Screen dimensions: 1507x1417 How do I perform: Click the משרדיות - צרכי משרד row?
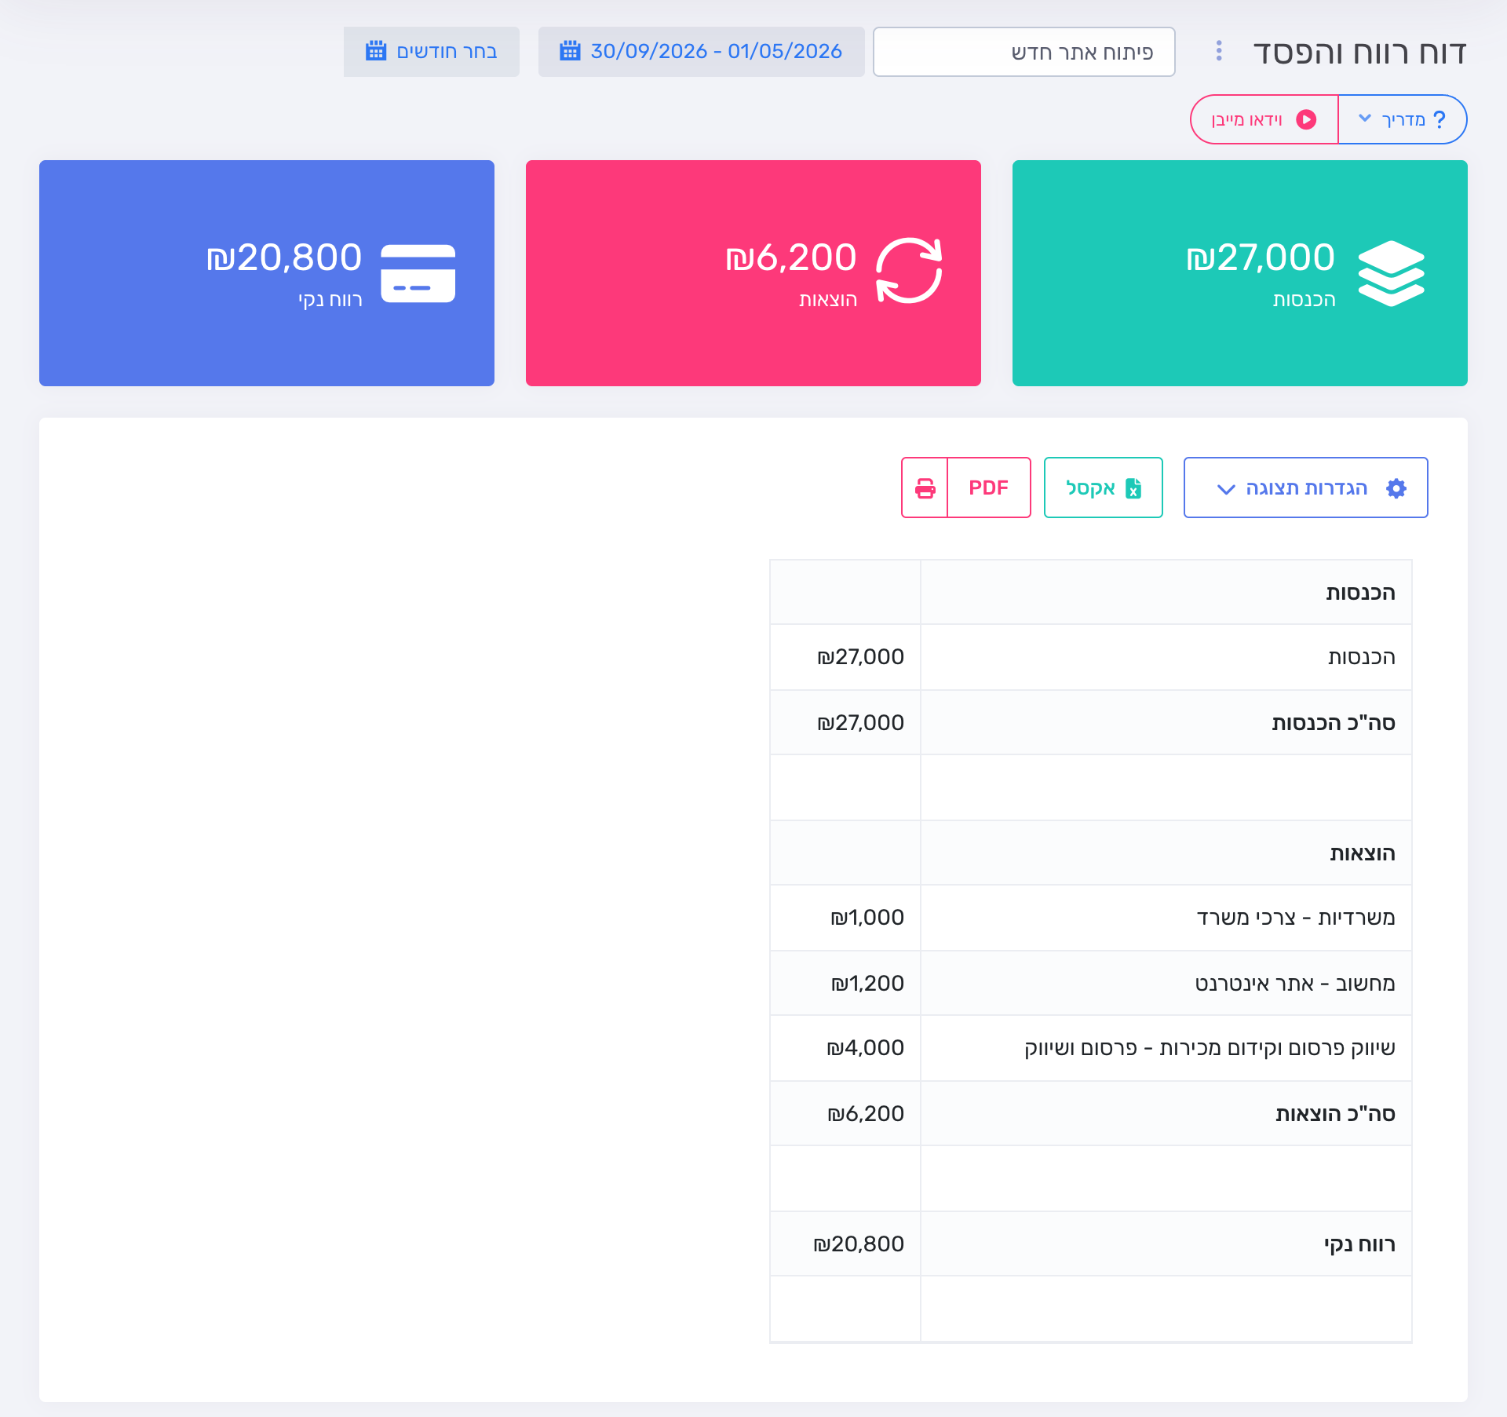pyautogui.click(x=1091, y=918)
